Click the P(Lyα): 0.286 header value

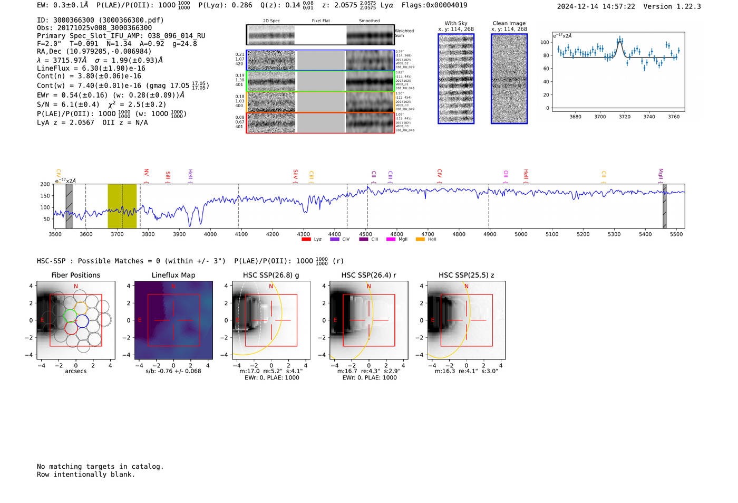225,5
